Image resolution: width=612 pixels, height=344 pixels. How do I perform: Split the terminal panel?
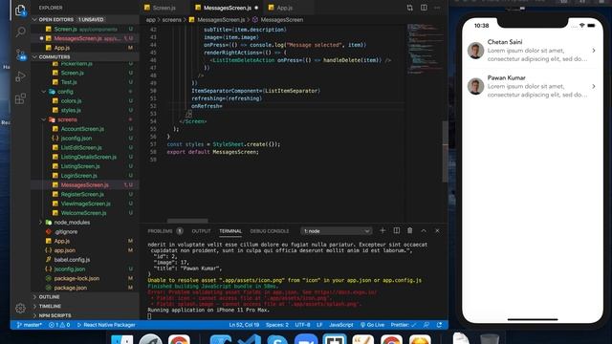397,231
